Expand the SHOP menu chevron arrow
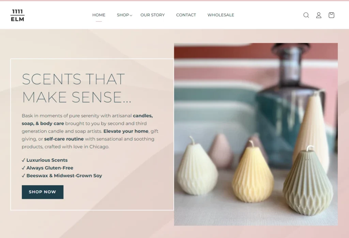The width and height of the screenshot is (349, 238). click(x=131, y=15)
